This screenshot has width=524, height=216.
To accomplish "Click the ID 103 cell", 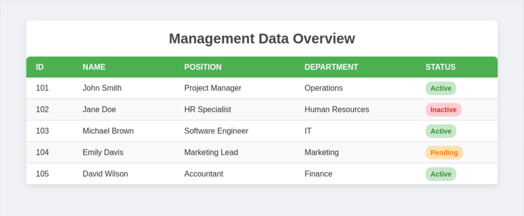I will coord(43,131).
